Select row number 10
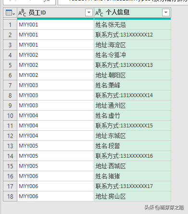The image size is (188, 214). coord(10,115)
